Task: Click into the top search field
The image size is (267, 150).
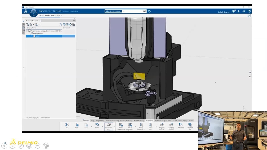Action: point(132,11)
